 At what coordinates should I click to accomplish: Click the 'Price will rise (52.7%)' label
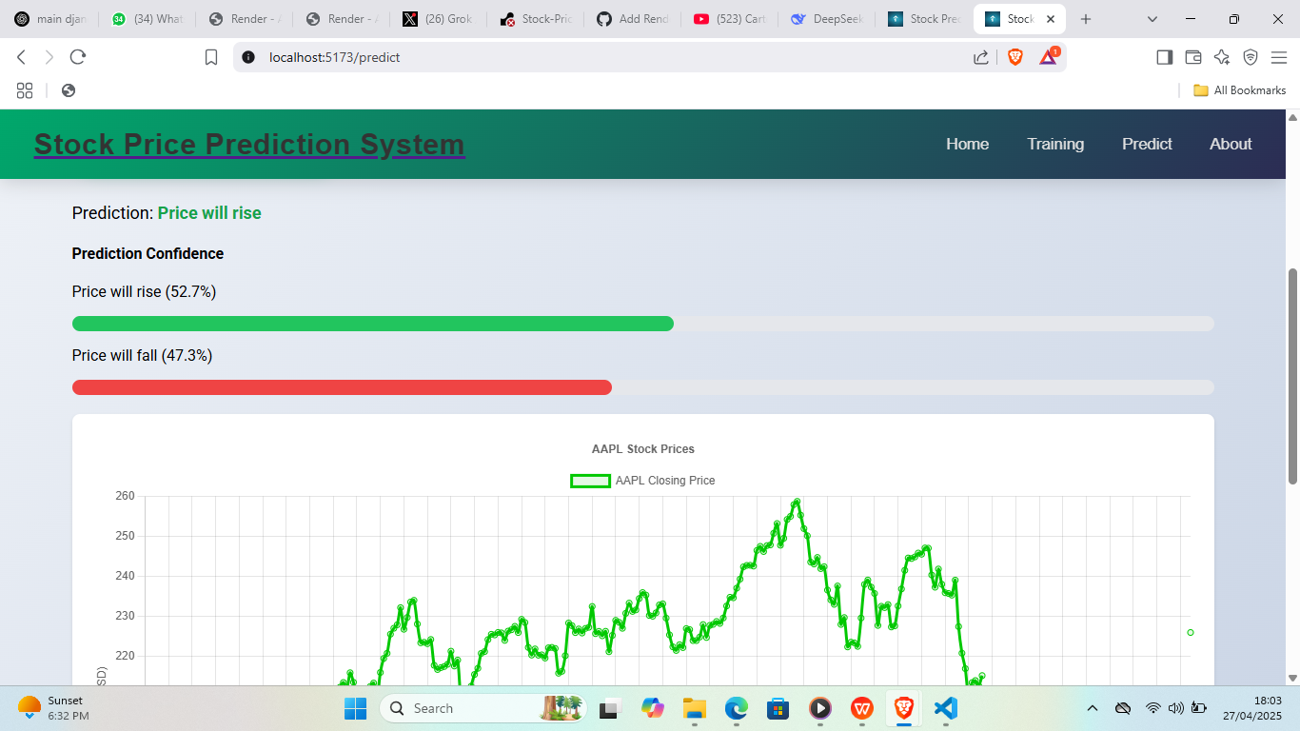coord(144,291)
